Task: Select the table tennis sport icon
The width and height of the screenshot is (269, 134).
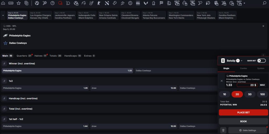Action: click(x=68, y=3)
